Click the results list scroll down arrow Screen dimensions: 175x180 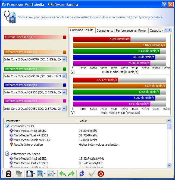(169, 165)
